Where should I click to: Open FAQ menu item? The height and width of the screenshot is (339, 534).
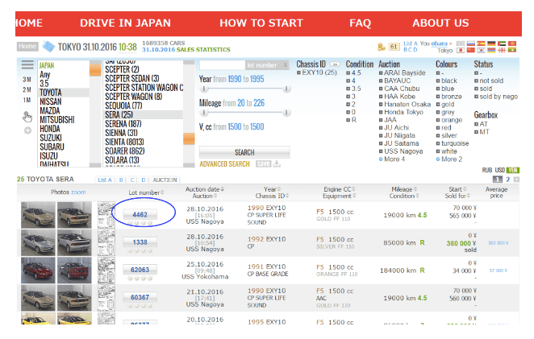[360, 23]
